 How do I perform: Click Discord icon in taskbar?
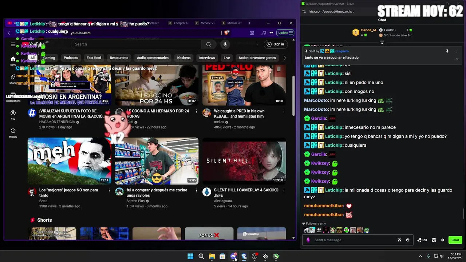[x=233, y=256]
